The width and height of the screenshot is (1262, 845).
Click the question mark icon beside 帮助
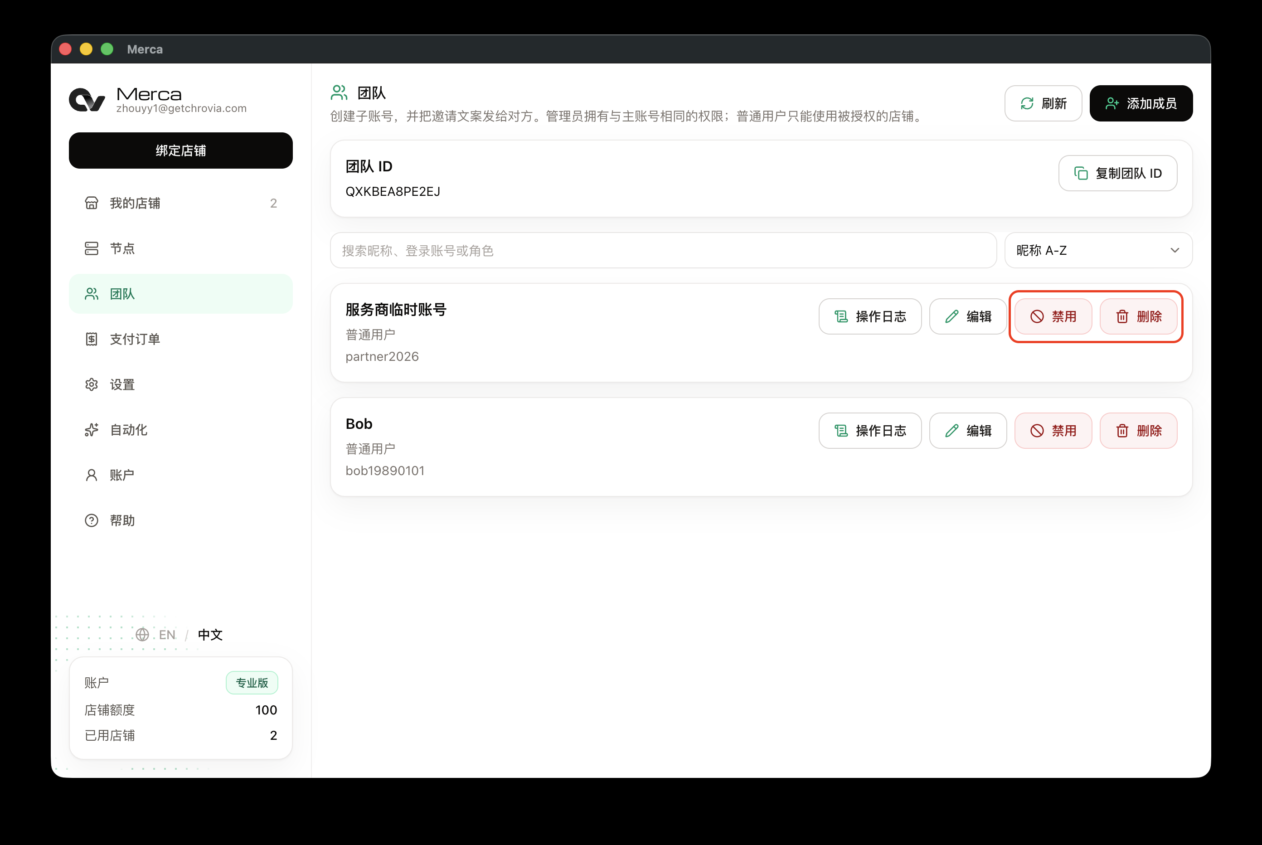point(92,520)
